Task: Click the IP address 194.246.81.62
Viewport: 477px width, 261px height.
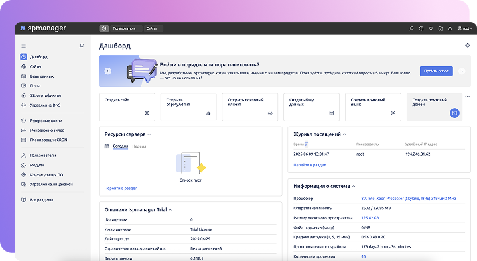Action: (x=418, y=154)
